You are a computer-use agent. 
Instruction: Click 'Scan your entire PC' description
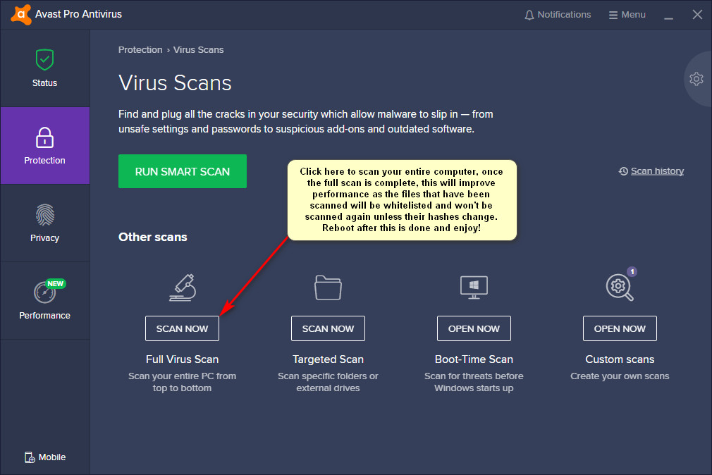182,382
